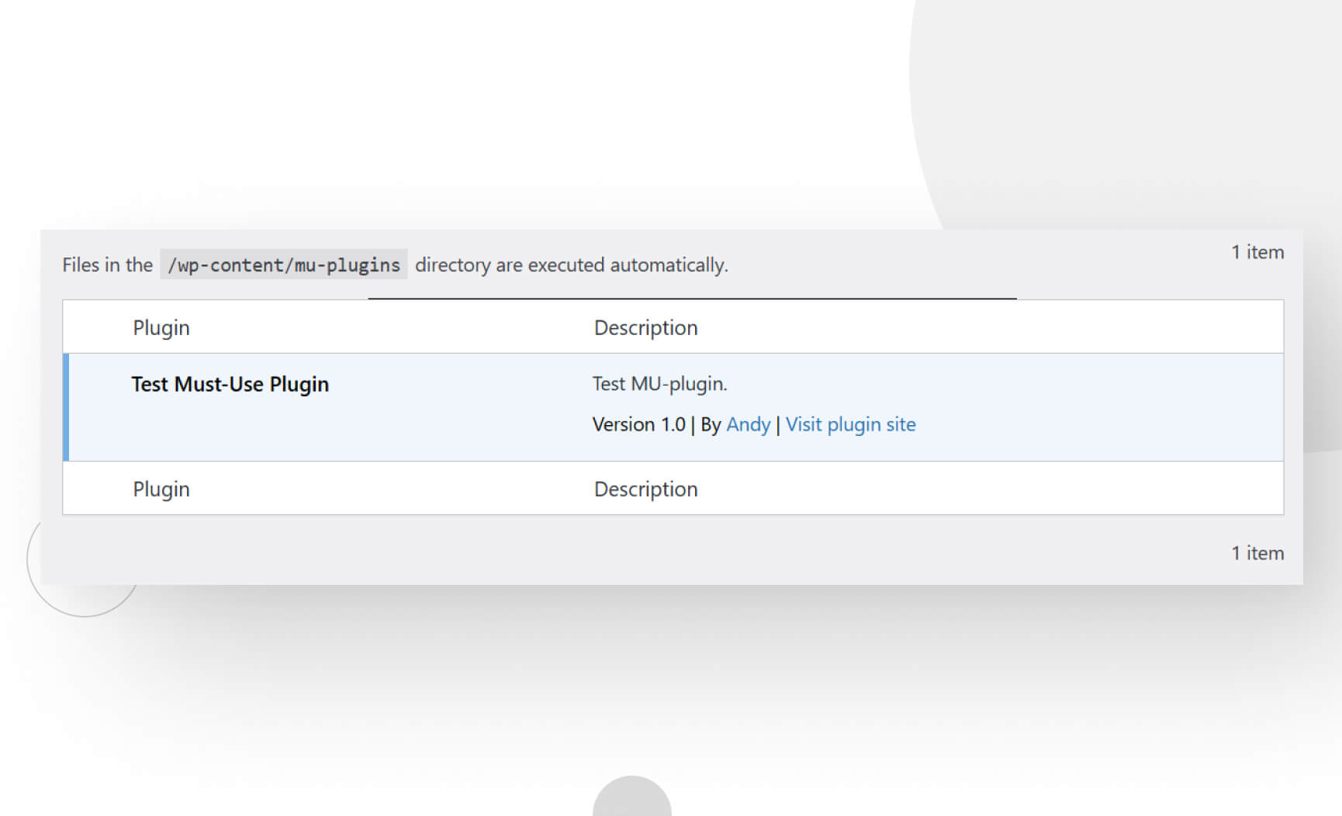
Task: Select the top Description column header
Action: [x=645, y=327]
